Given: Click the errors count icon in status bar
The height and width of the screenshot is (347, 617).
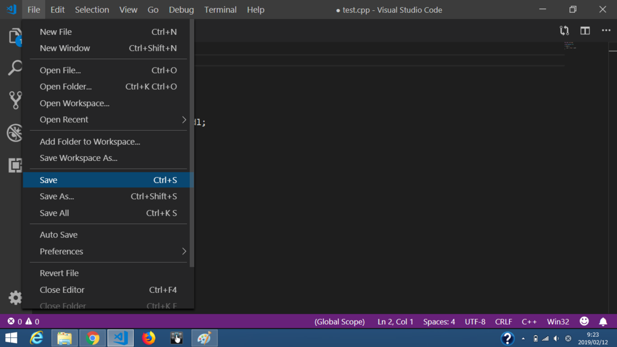Looking at the screenshot, I should pyautogui.click(x=11, y=322).
